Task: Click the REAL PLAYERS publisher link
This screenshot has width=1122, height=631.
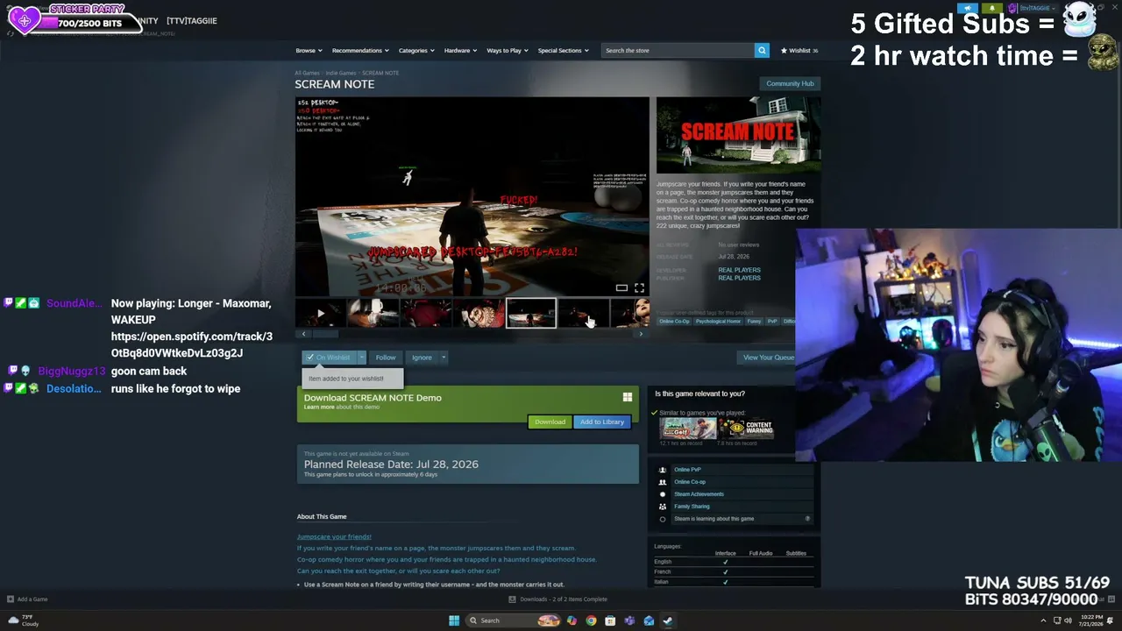Action: click(x=739, y=278)
